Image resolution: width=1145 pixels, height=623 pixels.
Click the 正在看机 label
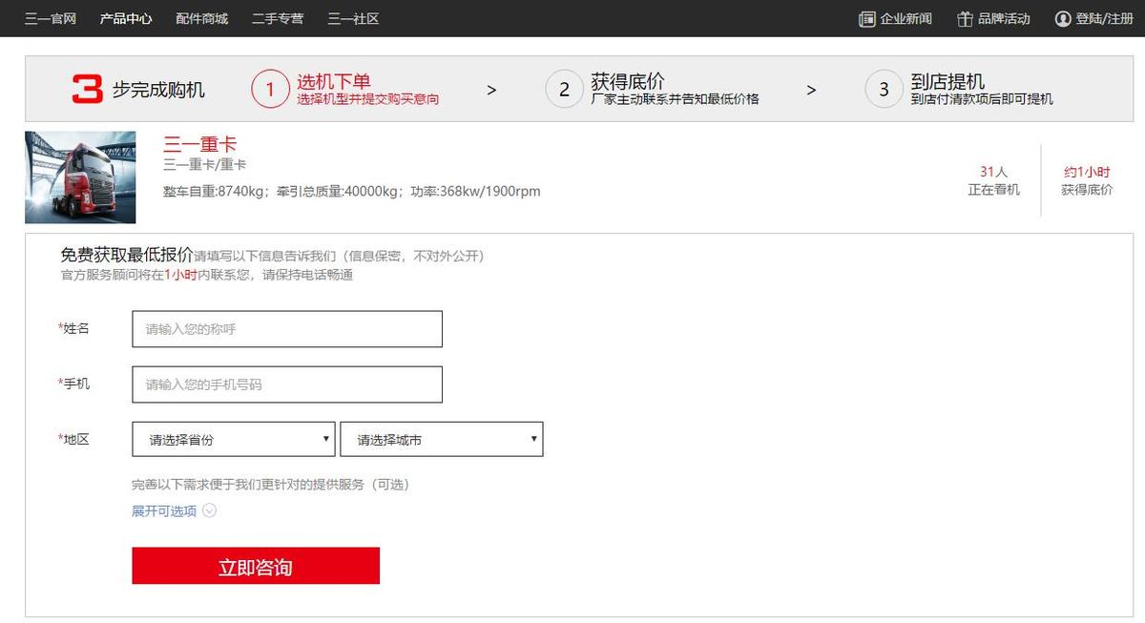coord(993,190)
